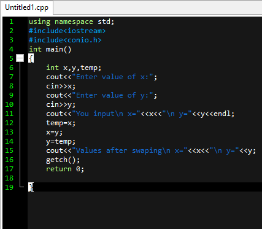Click line number 16 in gutter
262x229 pixels.
[9, 160]
